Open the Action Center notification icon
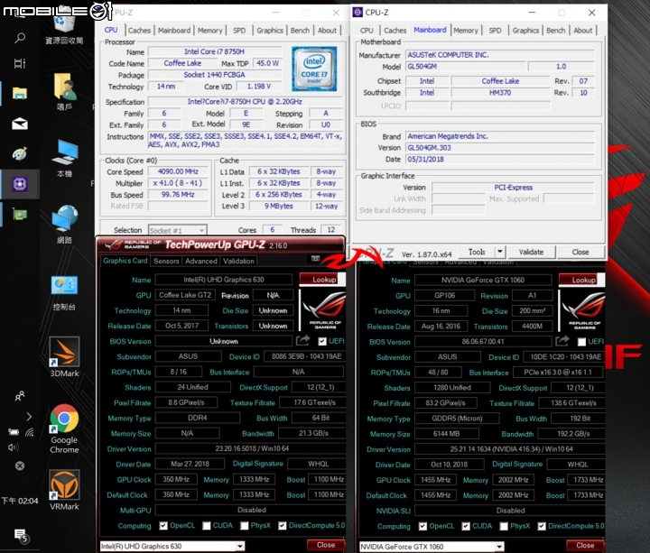The height and width of the screenshot is (553, 650). point(20,535)
